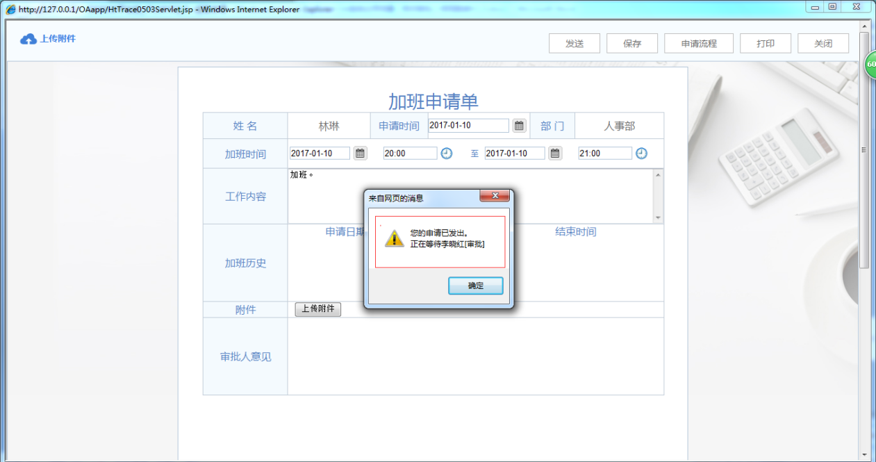This screenshot has height=462, width=876.
Task: Open the calendar picker for 申请时间
Action: [x=518, y=125]
